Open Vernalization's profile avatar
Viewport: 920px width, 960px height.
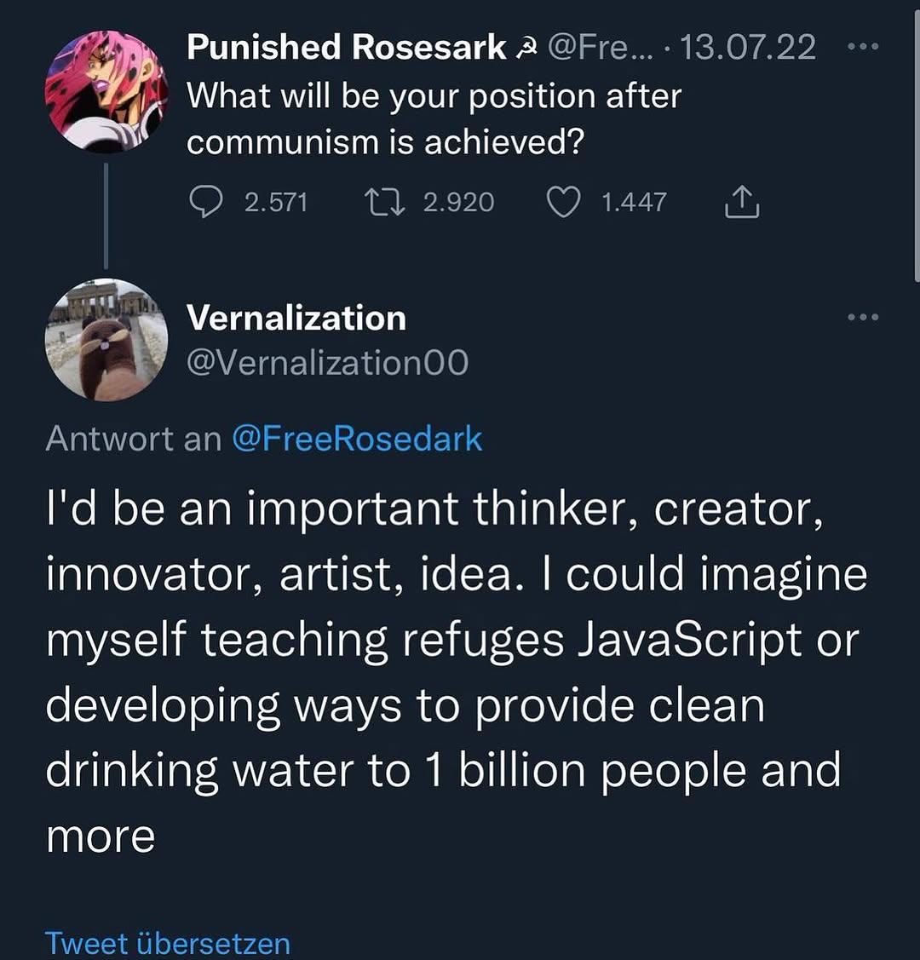106,338
